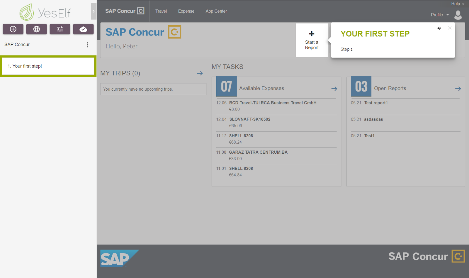Collapse the YesElf side panel arrow
Screen dimensions: 469x278
point(94,11)
